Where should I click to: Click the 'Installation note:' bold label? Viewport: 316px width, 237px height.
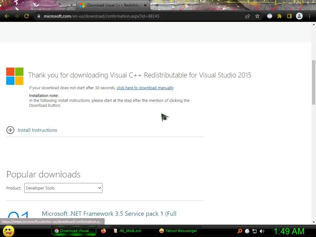(44, 96)
